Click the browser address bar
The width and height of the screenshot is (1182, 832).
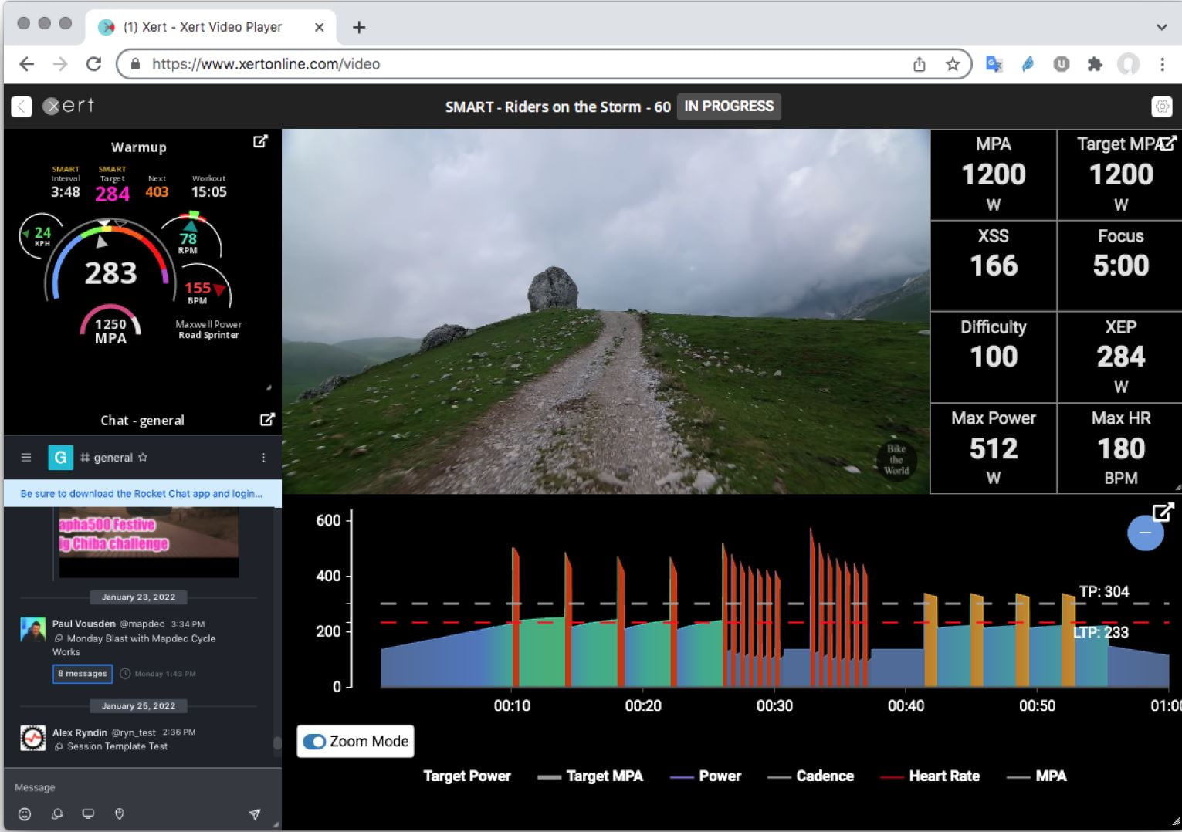tap(544, 64)
